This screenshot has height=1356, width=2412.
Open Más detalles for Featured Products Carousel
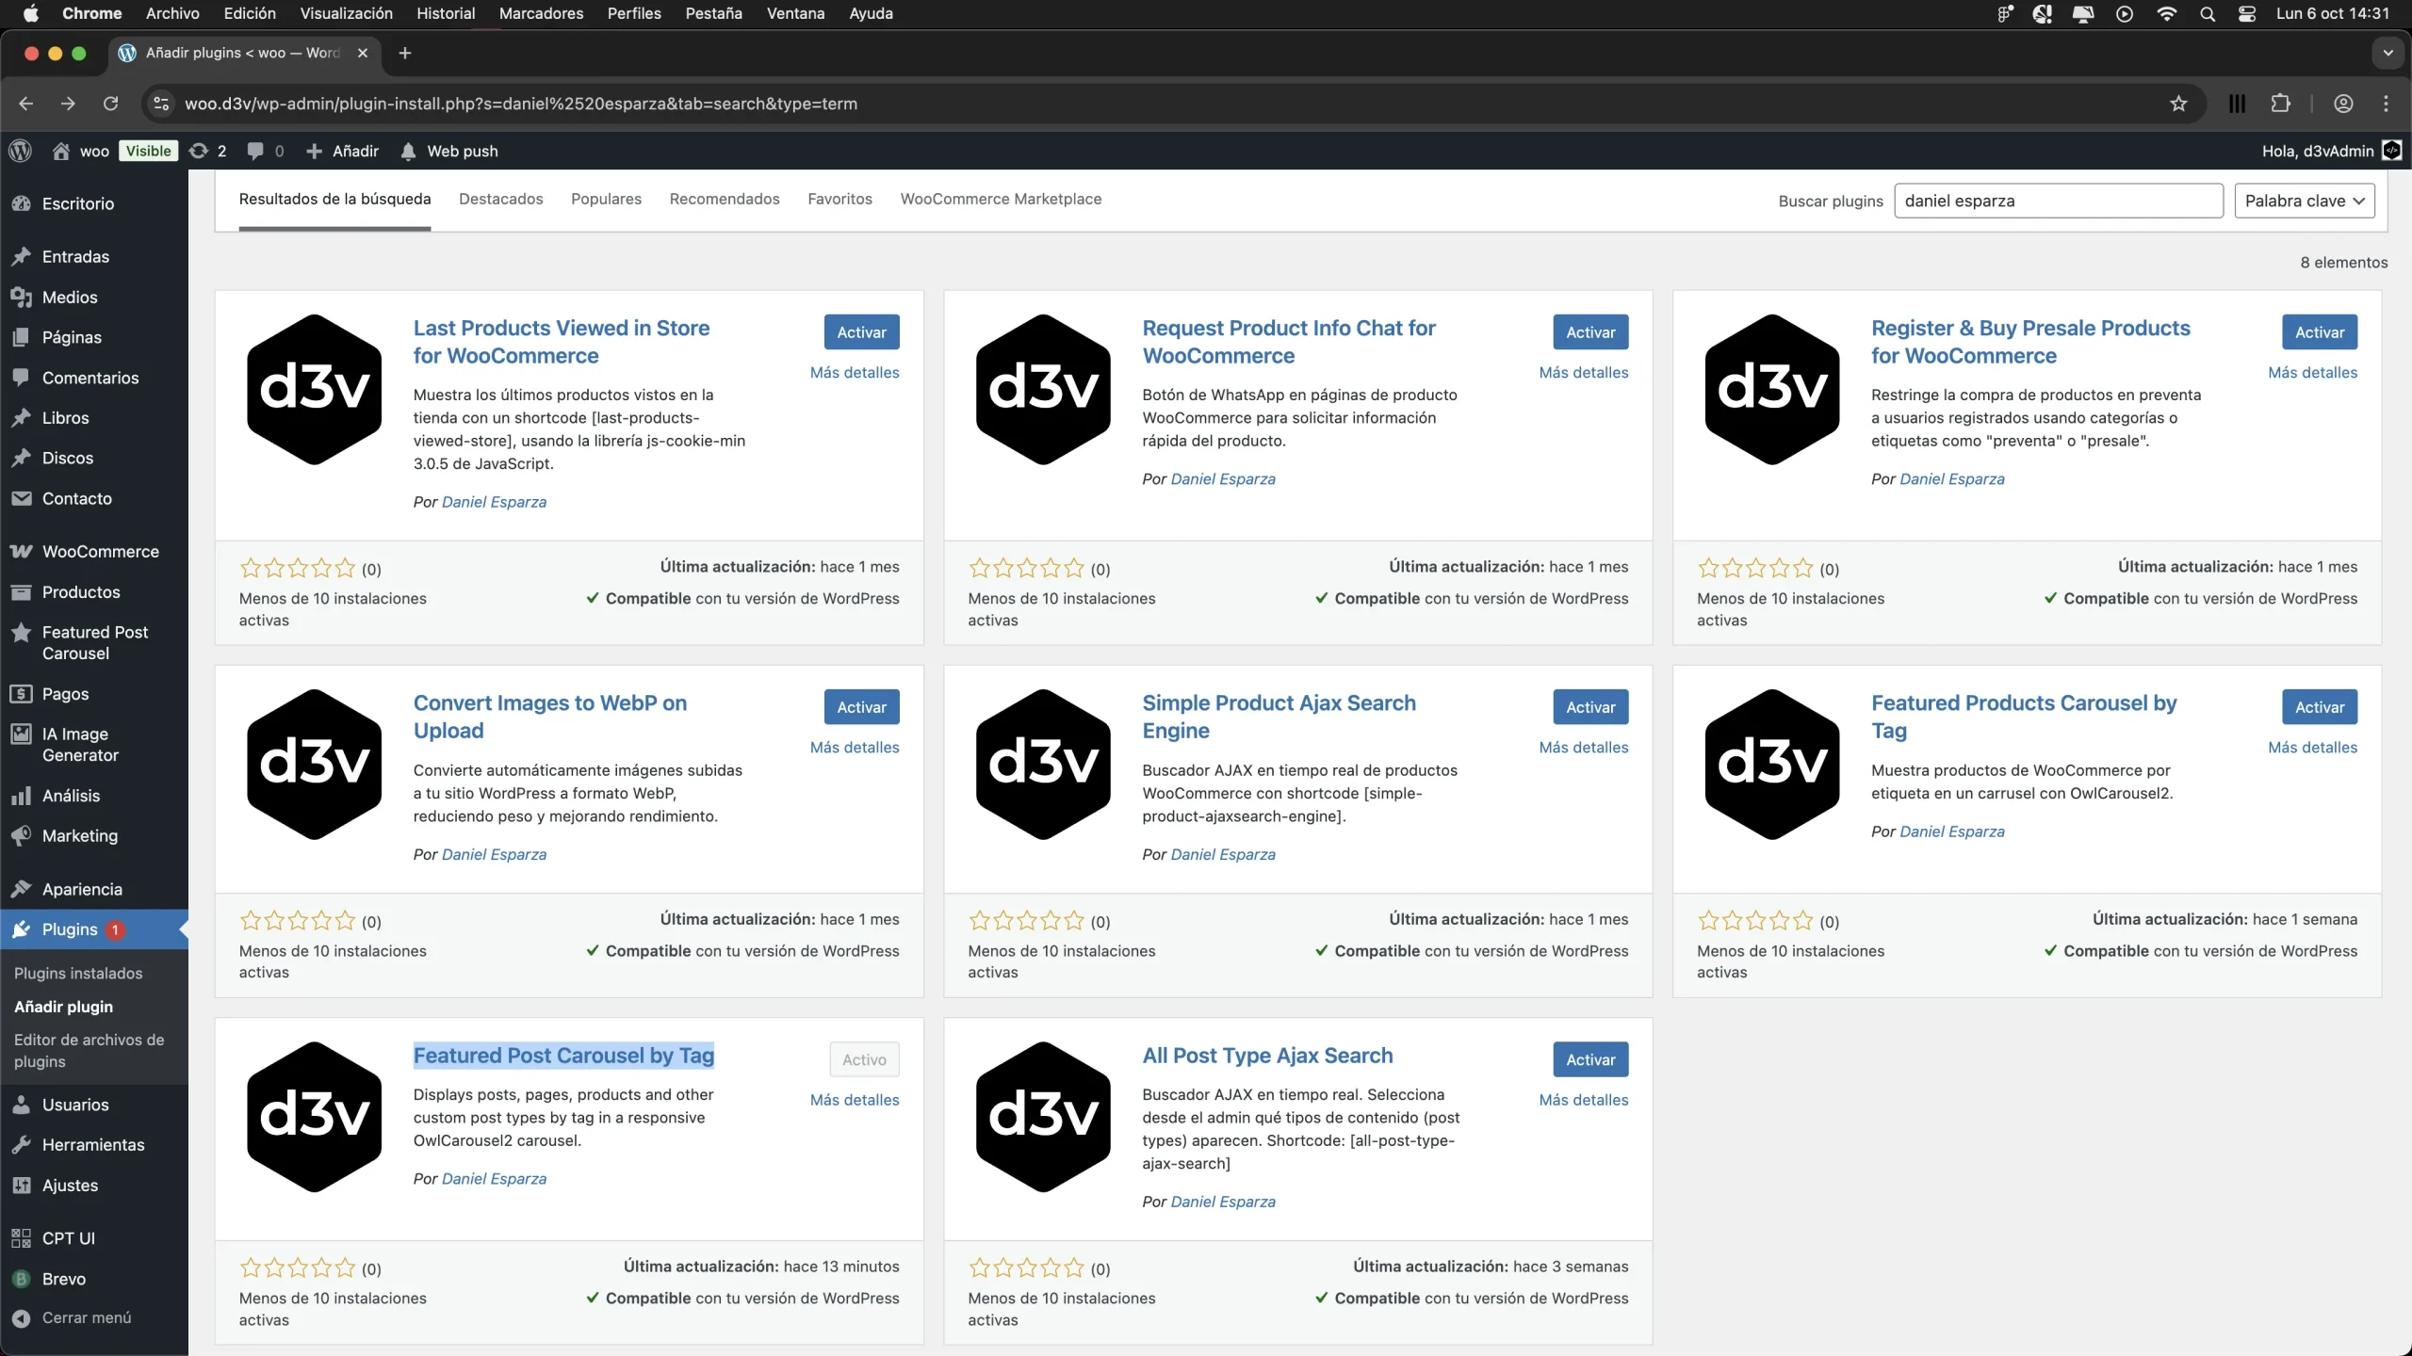2312,747
